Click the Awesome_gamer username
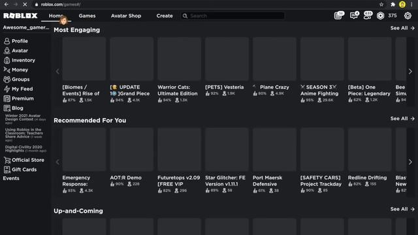 [26, 27]
